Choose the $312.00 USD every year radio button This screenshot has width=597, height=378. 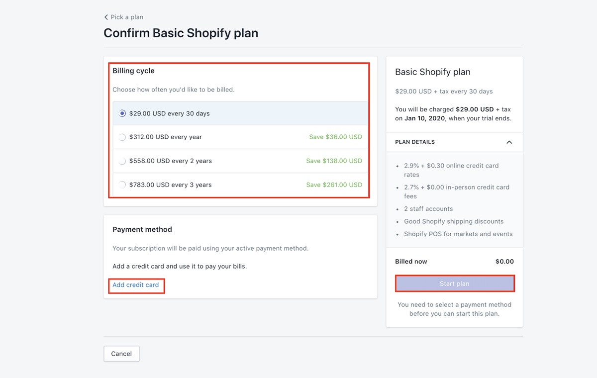pos(122,137)
